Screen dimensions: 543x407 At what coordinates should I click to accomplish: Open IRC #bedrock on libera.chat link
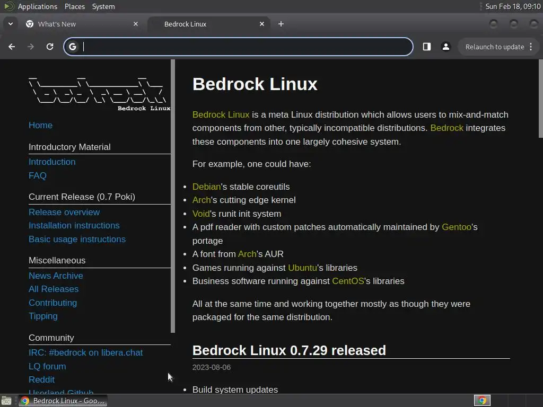click(85, 352)
